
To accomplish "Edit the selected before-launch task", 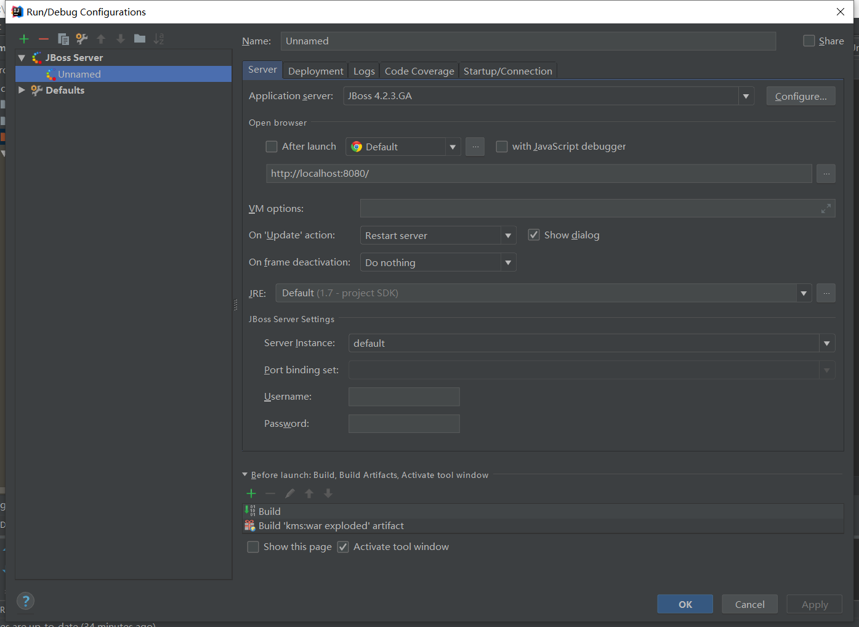I will coord(290,493).
